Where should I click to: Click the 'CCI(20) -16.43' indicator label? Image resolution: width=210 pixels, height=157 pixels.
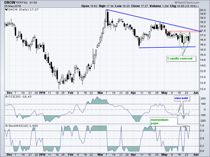[x=20, y=97]
